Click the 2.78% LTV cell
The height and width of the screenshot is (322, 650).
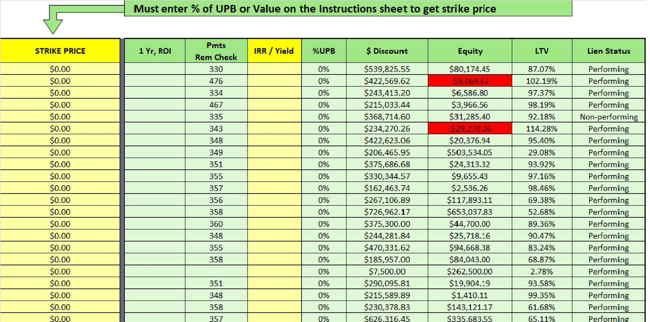click(542, 272)
